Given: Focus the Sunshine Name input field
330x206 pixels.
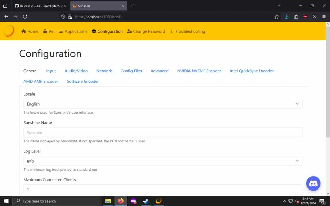Looking at the screenshot, I should point(163,132).
